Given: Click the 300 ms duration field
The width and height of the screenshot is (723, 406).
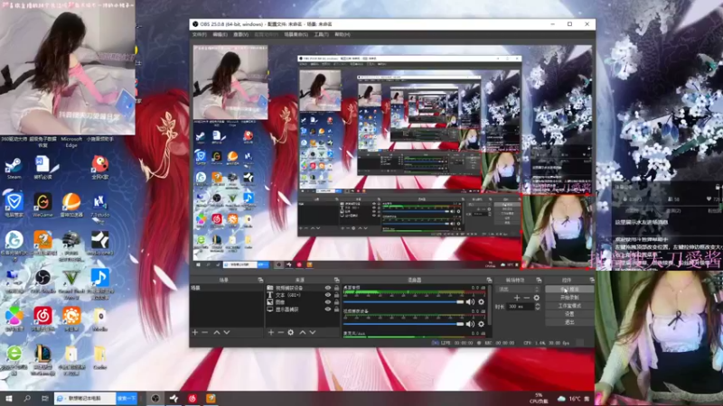Looking at the screenshot, I should pos(521,307).
